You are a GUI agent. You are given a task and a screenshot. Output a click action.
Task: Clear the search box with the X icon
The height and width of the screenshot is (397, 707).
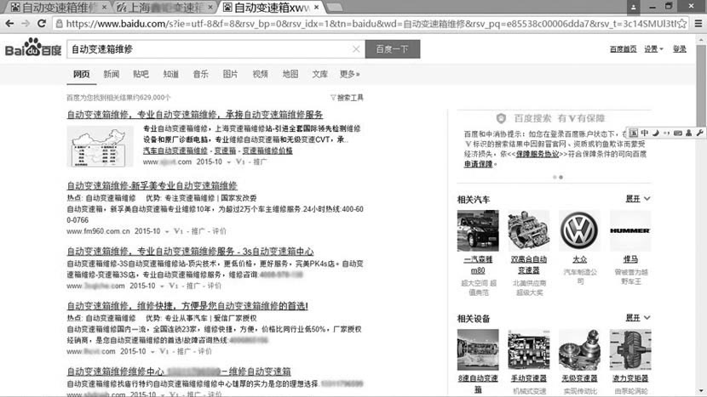pyautogui.click(x=356, y=50)
